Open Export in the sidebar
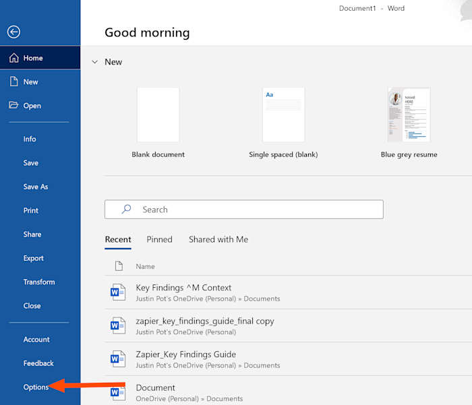Image resolution: width=472 pixels, height=405 pixels. (x=34, y=258)
